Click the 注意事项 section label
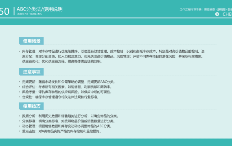Image resolution: width=232 pixels, height=146 pixels. tap(31, 72)
